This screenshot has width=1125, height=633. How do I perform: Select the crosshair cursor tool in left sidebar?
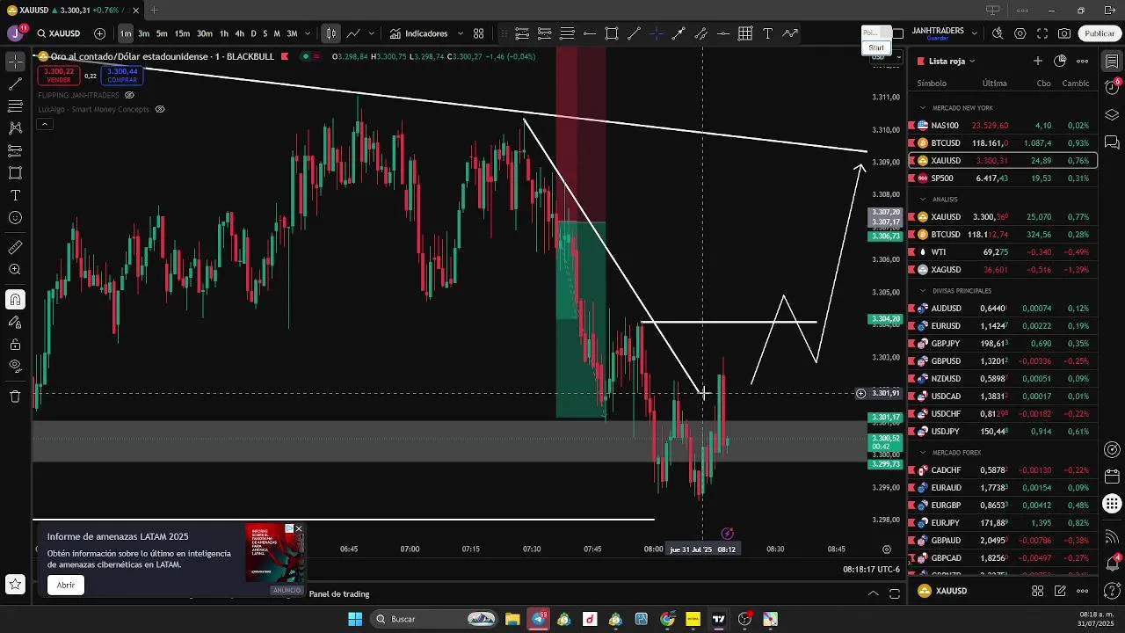(x=15, y=62)
